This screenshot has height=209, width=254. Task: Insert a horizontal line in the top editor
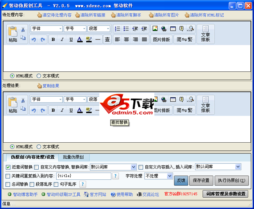click(98, 39)
